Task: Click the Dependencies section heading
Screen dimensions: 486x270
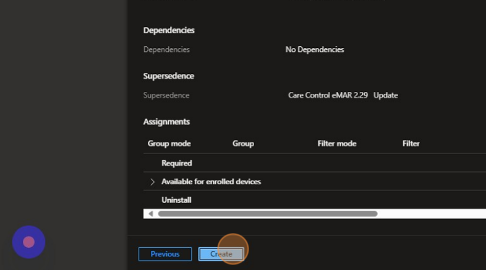Action: click(x=169, y=30)
